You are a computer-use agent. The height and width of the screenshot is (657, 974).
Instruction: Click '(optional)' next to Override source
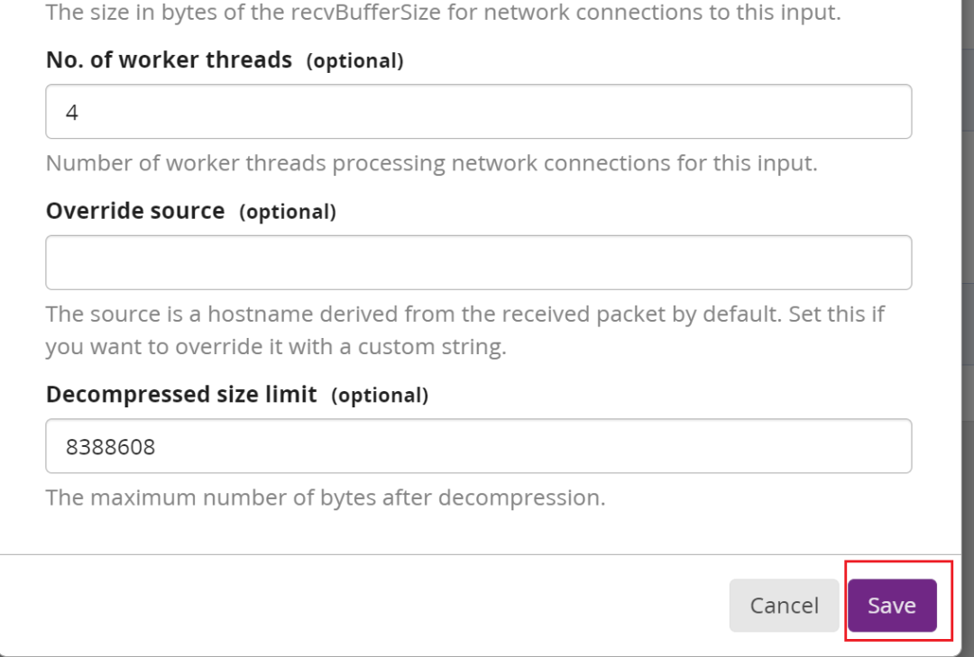click(288, 212)
